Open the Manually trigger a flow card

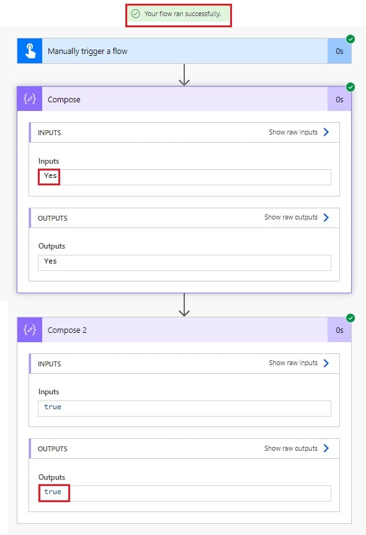coord(184,51)
